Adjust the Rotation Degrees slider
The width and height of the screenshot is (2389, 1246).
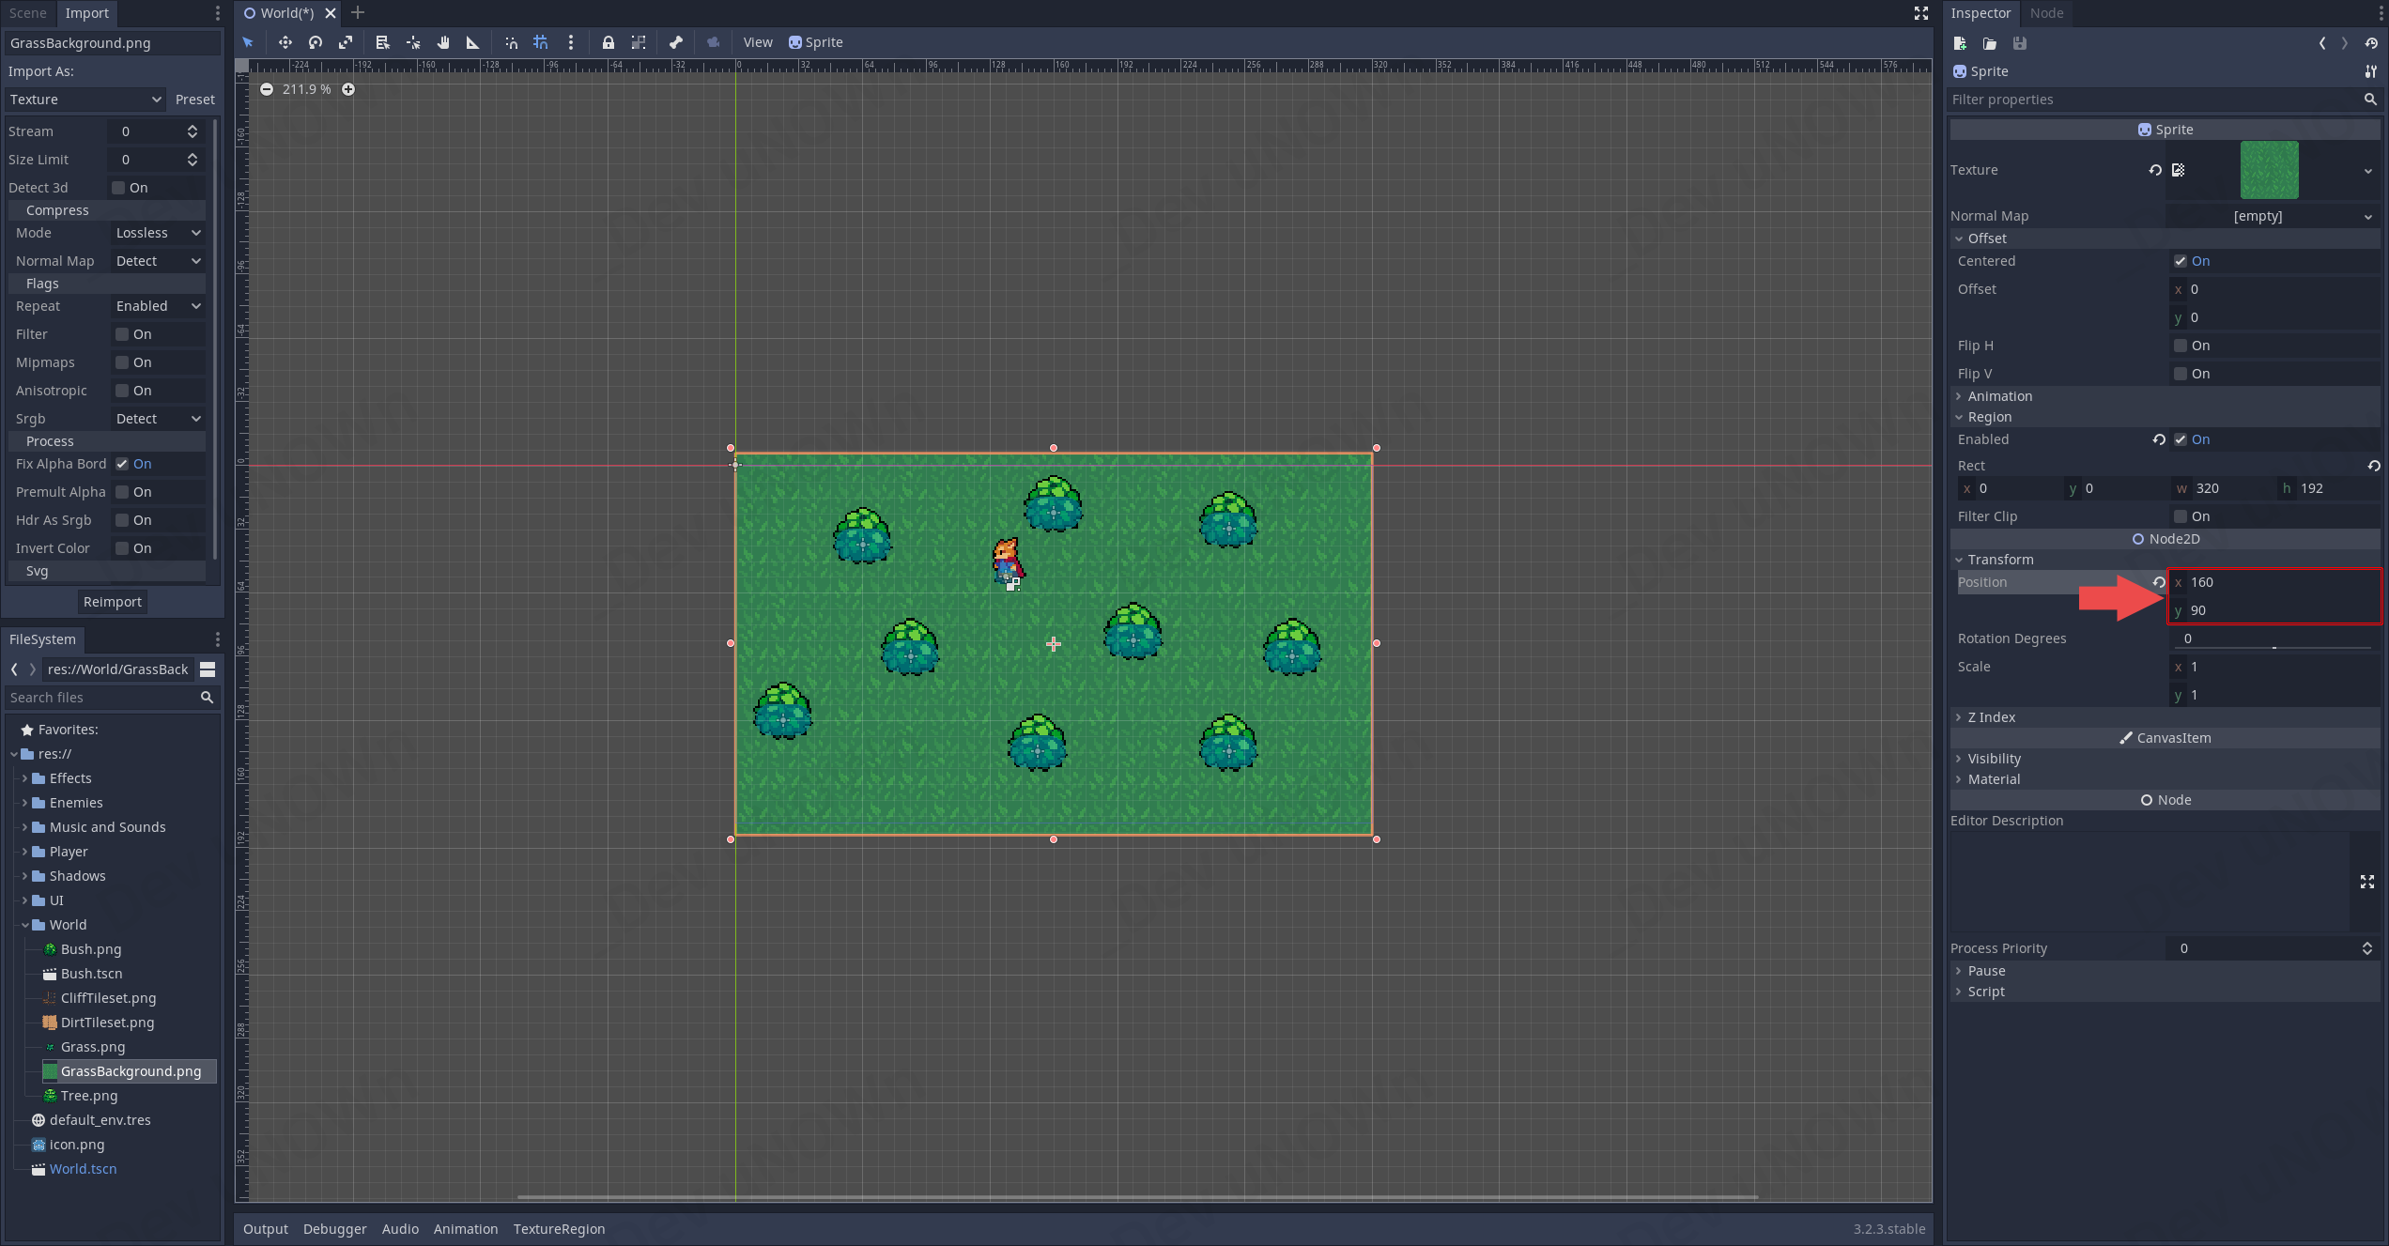click(2273, 646)
